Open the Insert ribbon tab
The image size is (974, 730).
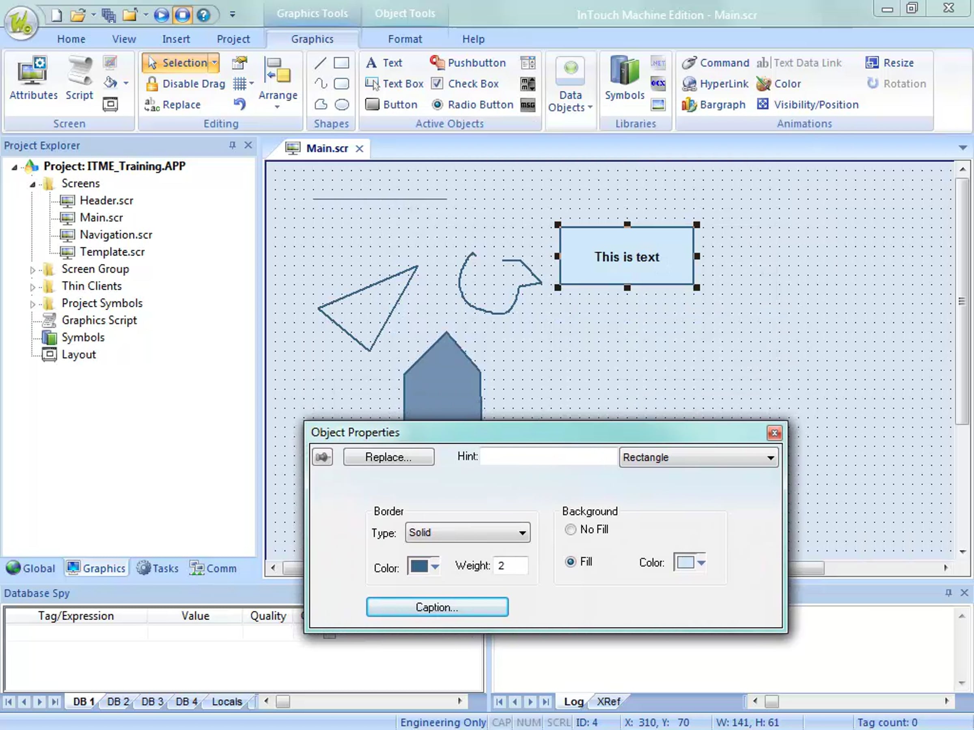click(176, 39)
